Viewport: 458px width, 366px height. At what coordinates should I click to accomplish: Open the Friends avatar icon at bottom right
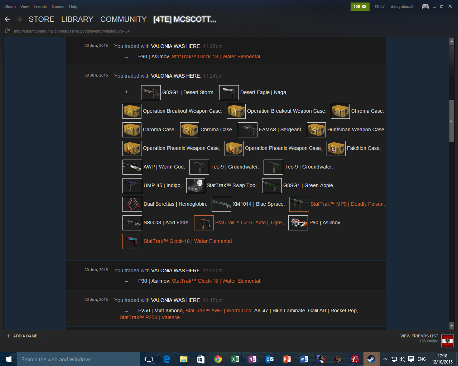click(x=447, y=341)
